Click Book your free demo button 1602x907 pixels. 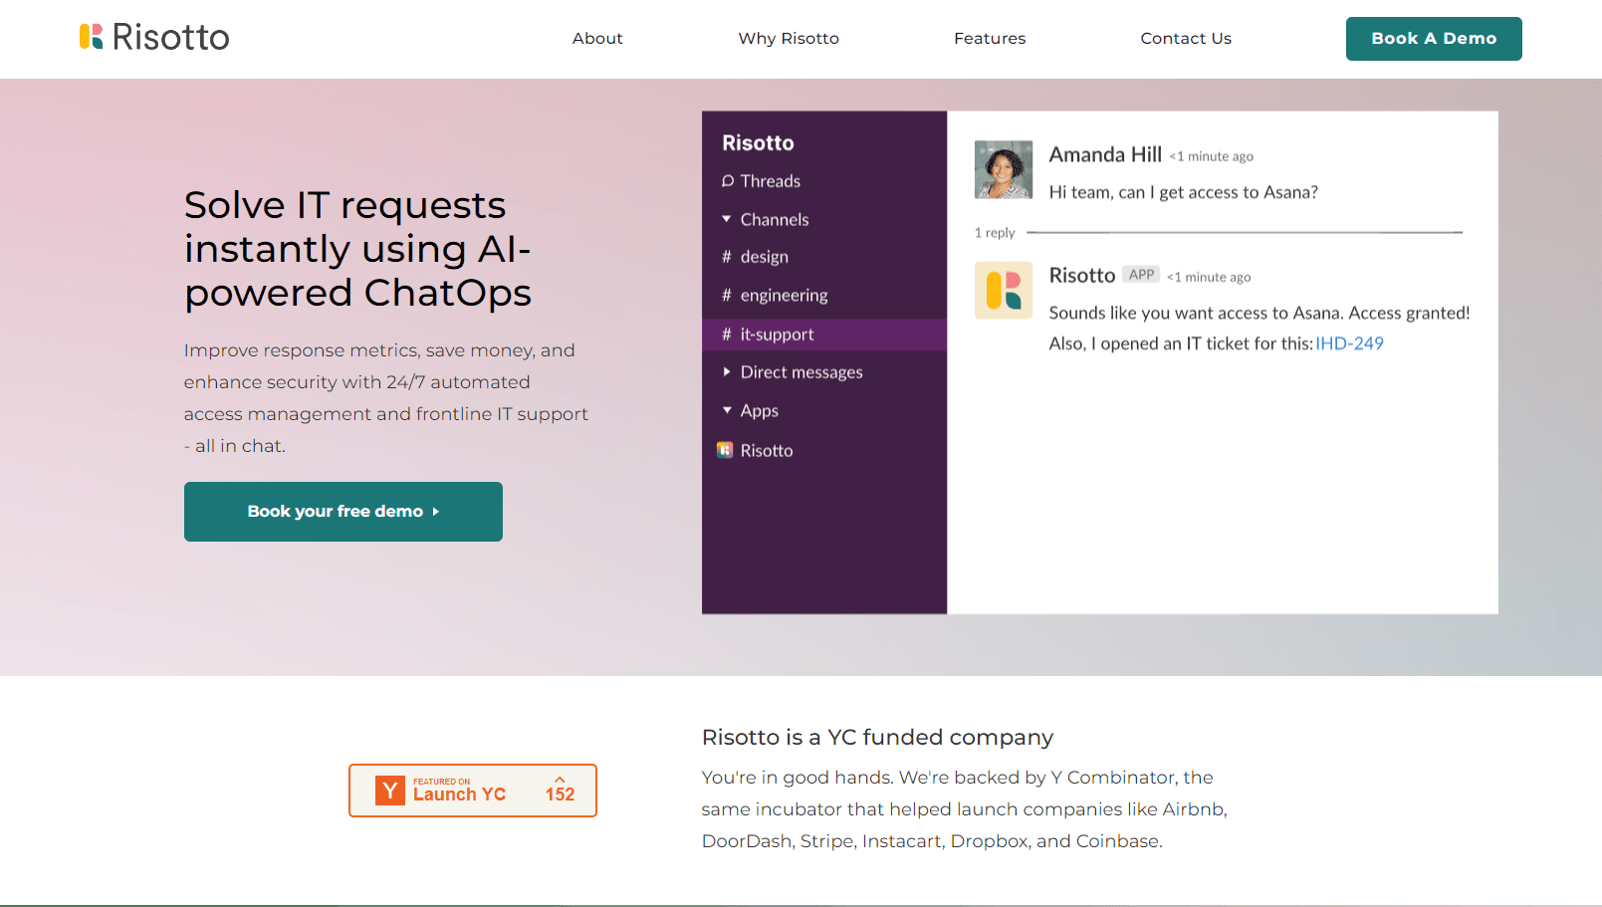[x=343, y=512]
